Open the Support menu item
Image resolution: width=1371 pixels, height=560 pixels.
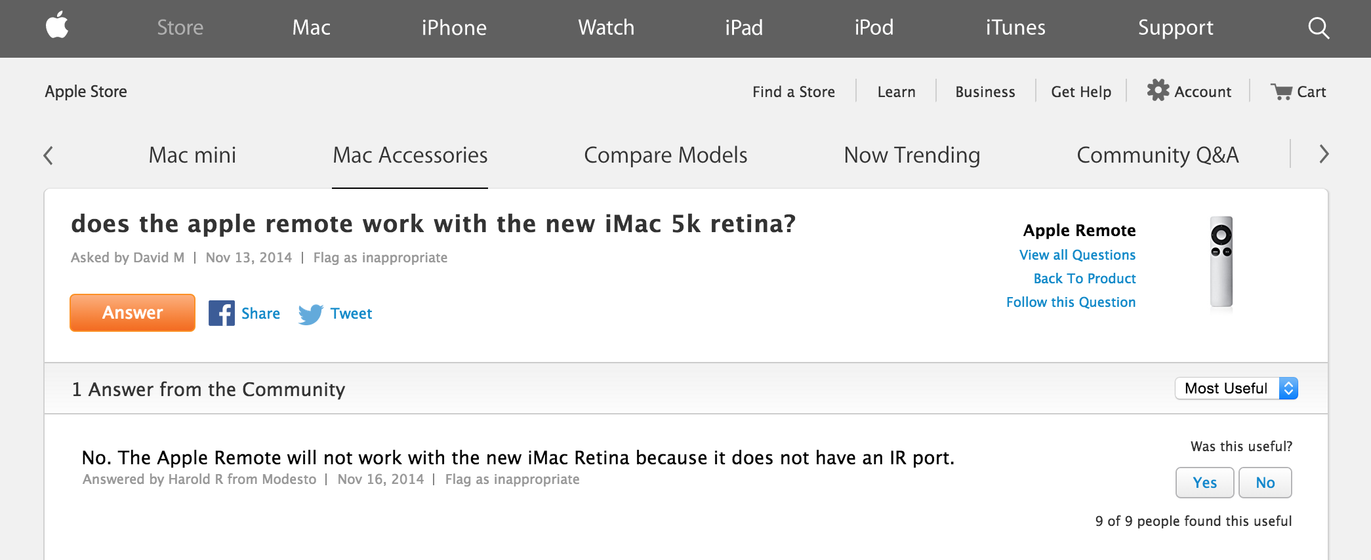coord(1175,28)
